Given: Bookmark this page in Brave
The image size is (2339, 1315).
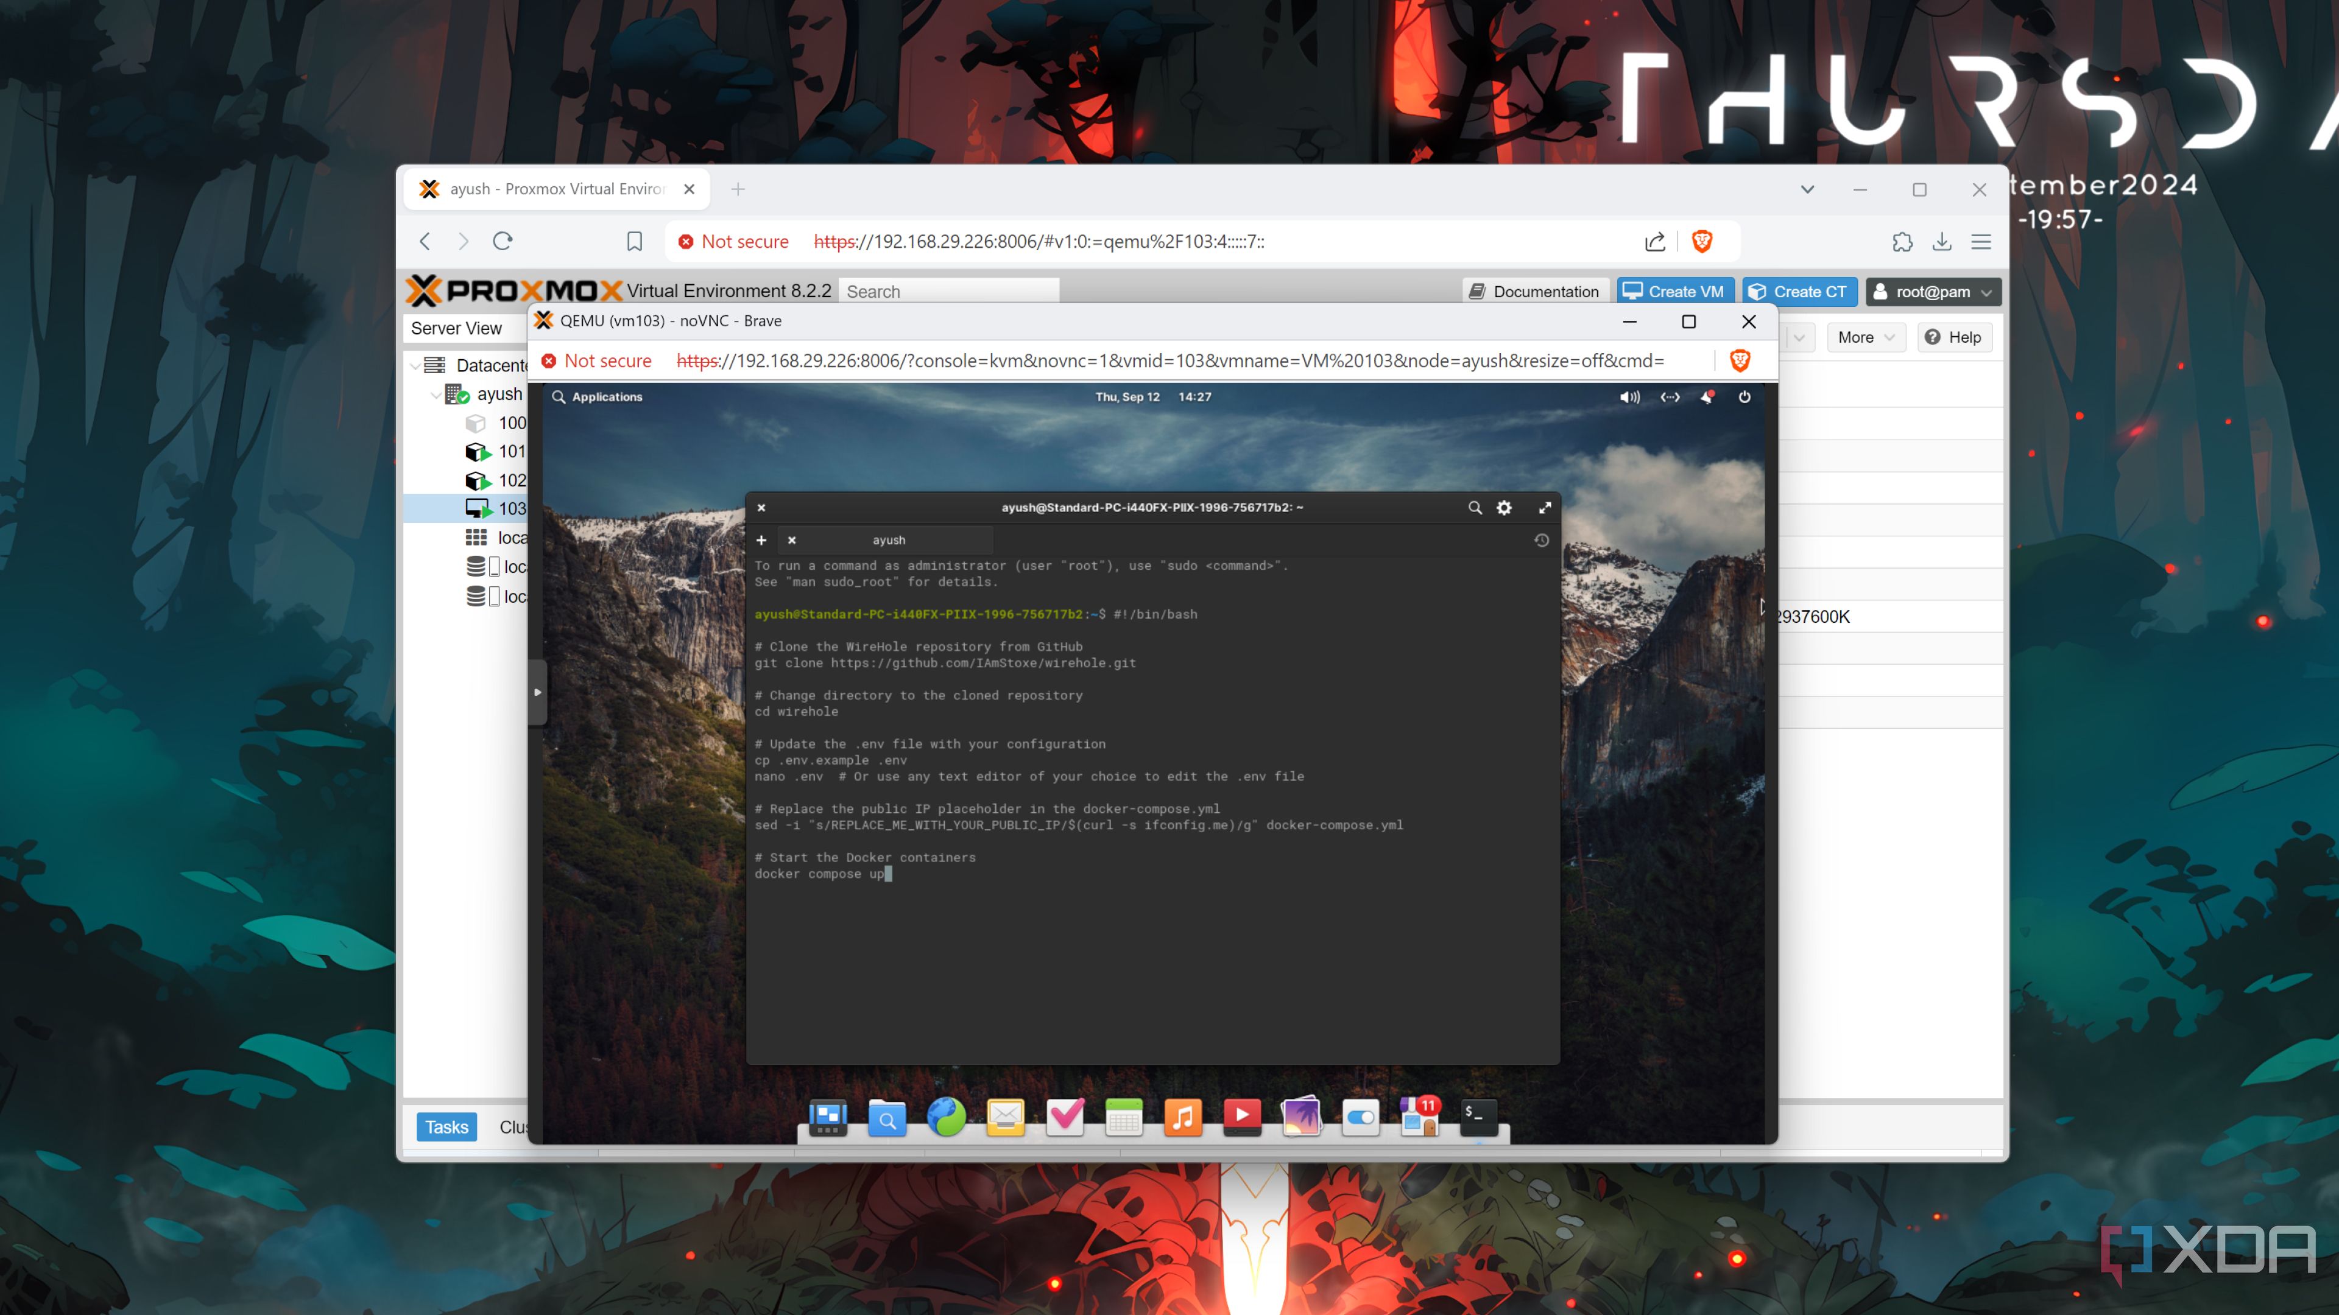Looking at the screenshot, I should [x=635, y=242].
